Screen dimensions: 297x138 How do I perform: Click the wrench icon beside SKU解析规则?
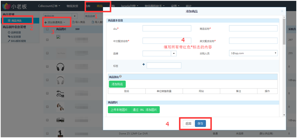click(x=9, y=41)
